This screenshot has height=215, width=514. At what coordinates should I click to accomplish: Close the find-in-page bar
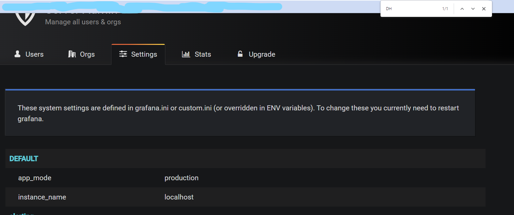point(484,9)
